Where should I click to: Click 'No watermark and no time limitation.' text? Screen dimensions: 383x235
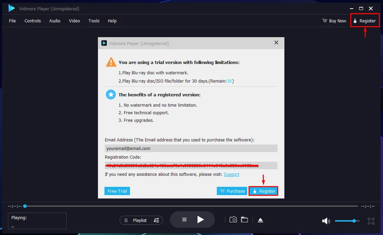pos(160,105)
